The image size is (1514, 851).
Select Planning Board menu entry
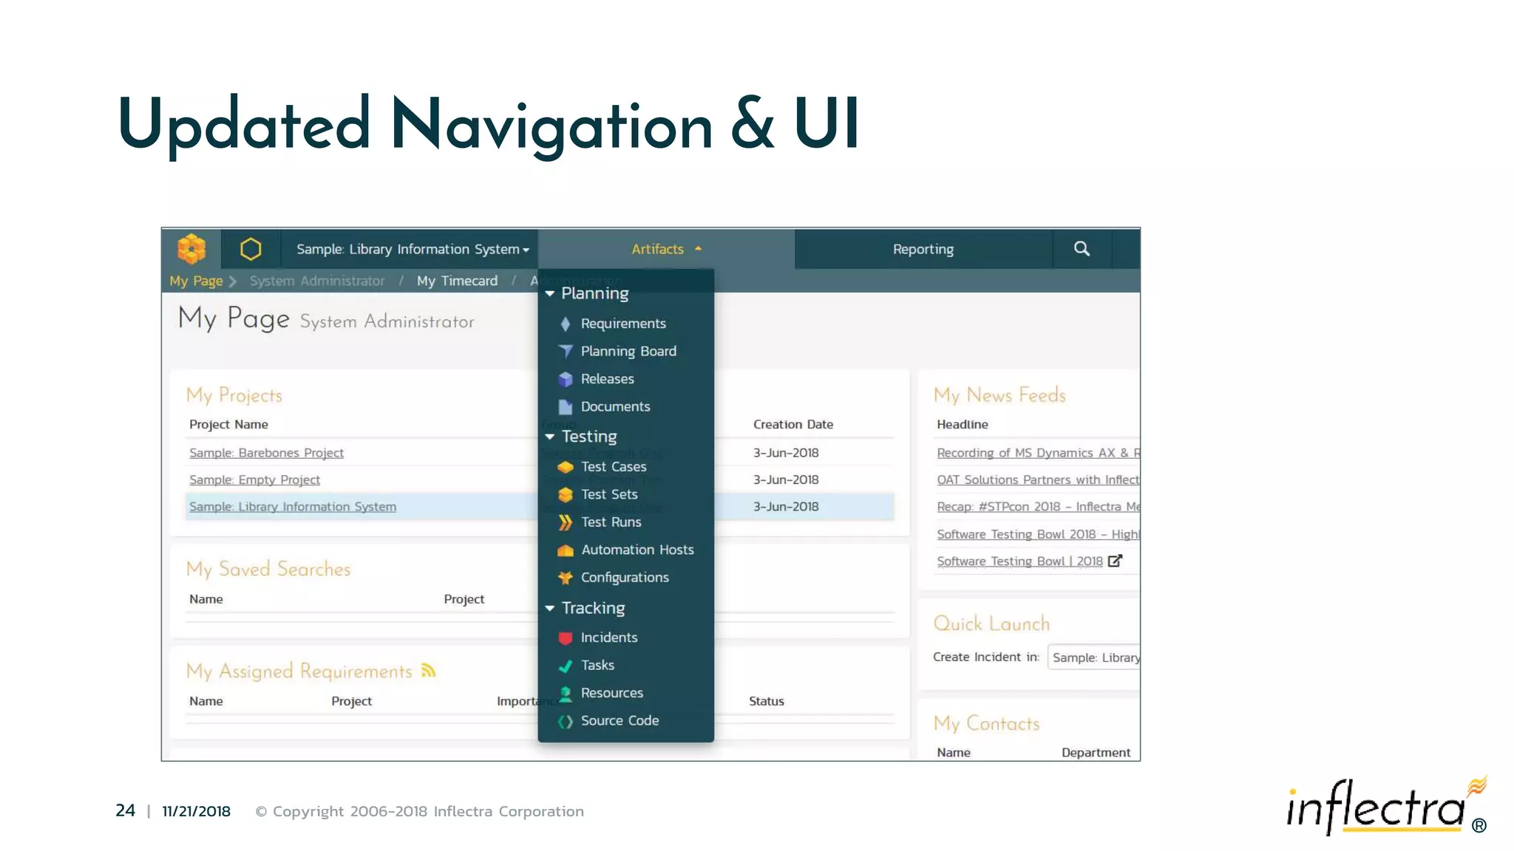[x=628, y=352]
